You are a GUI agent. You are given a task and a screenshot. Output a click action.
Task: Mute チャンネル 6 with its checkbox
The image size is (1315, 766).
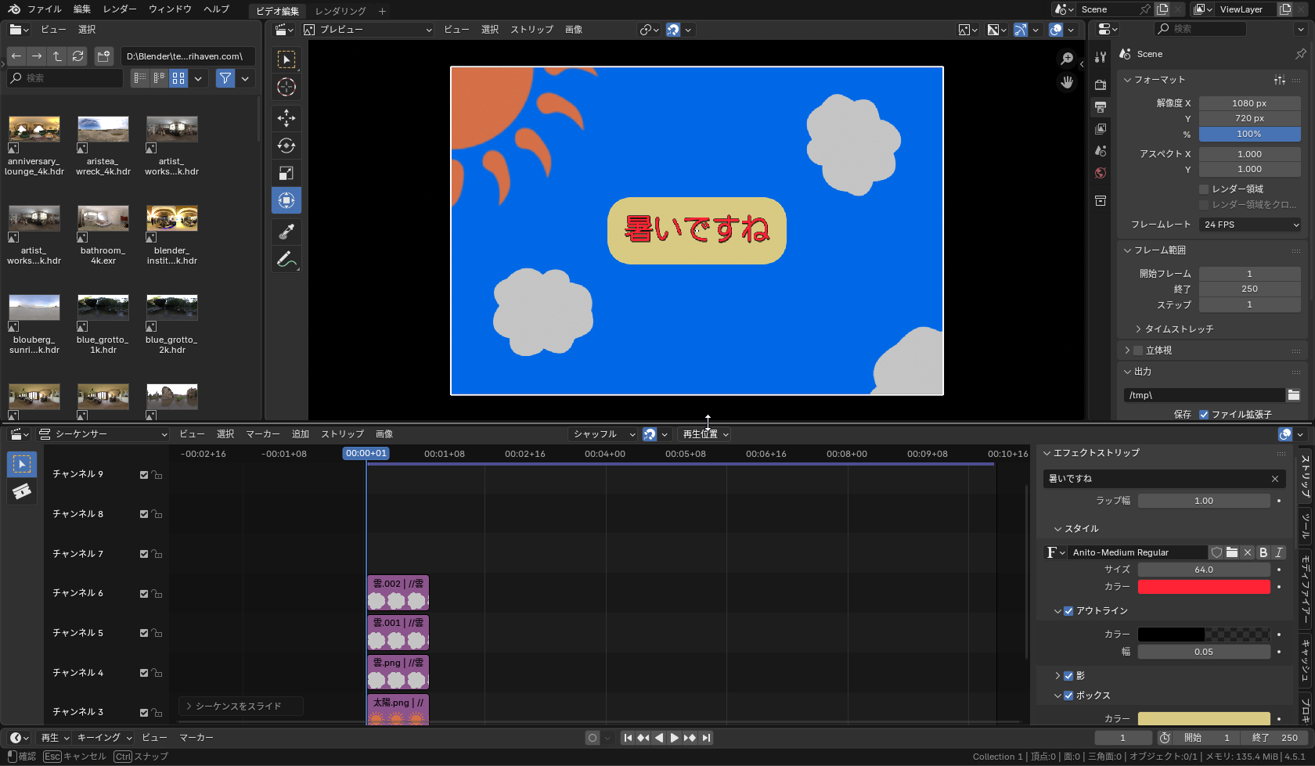(x=144, y=594)
